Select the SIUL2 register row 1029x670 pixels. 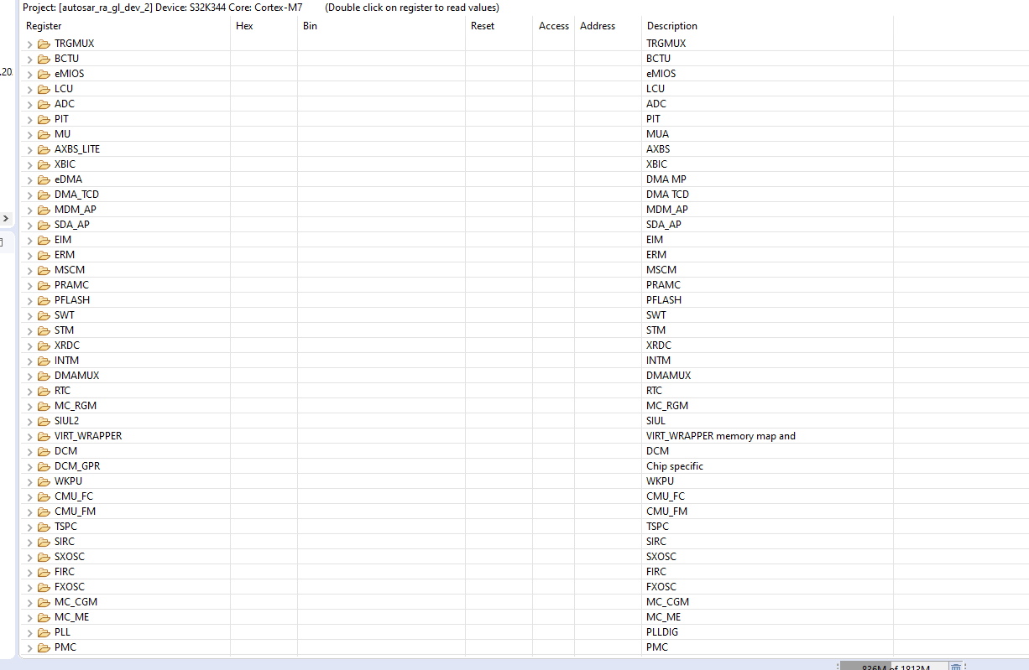tap(67, 420)
